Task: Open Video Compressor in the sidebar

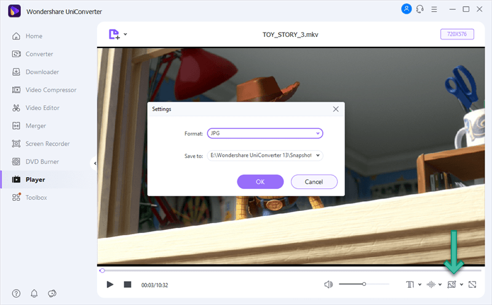Action: pos(44,90)
